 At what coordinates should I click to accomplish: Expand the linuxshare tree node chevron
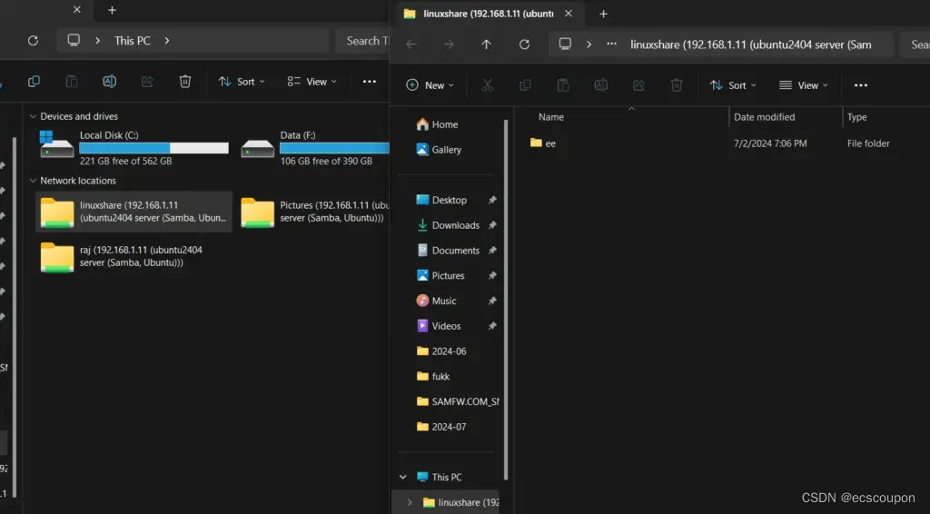(410, 502)
